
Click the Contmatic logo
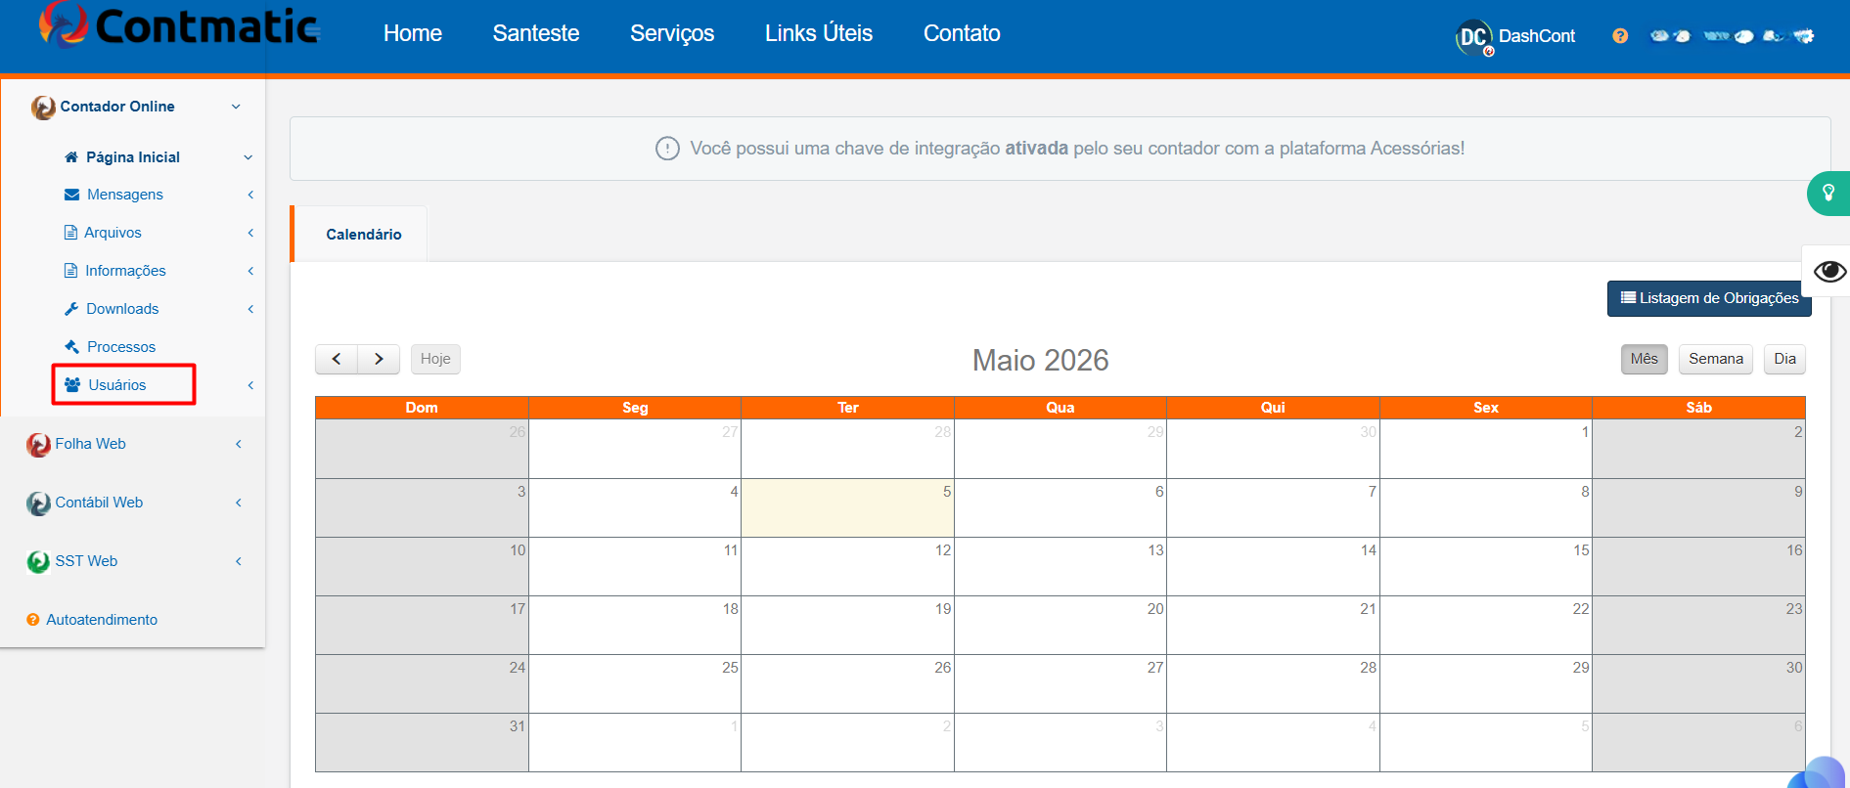pyautogui.click(x=179, y=26)
